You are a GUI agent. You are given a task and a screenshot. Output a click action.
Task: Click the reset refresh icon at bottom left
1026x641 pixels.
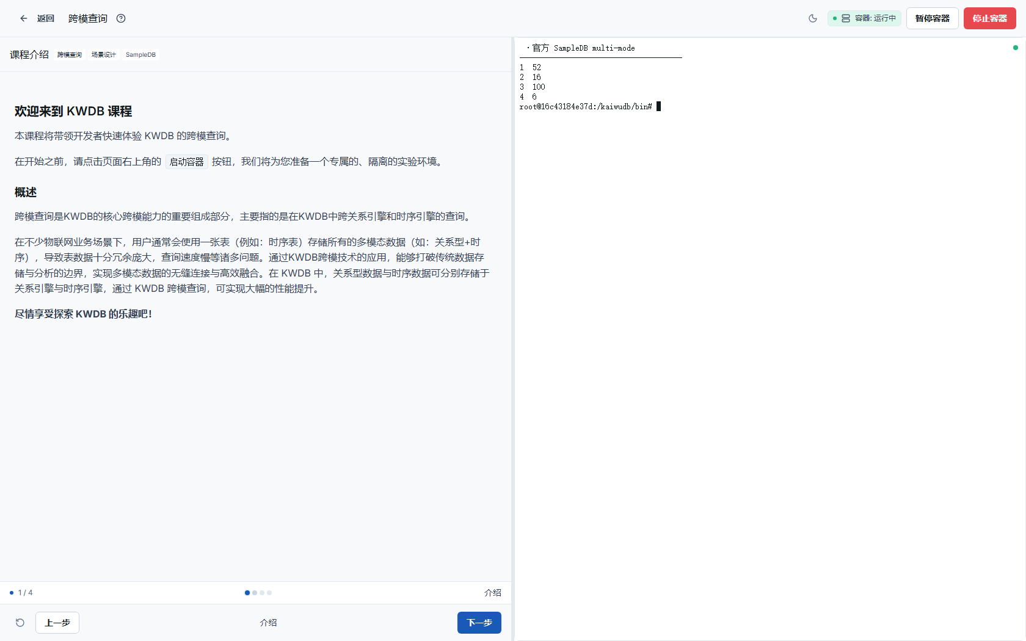(20, 623)
